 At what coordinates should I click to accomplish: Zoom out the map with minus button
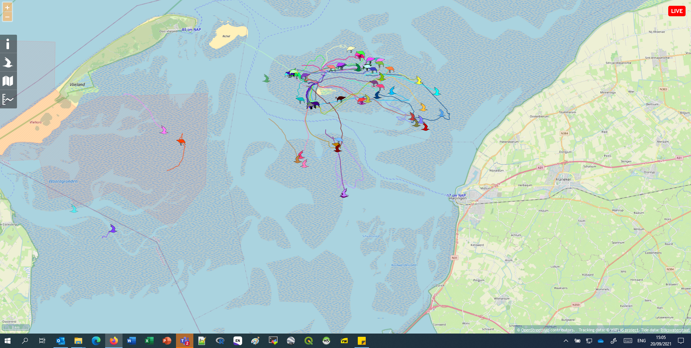coord(7,17)
